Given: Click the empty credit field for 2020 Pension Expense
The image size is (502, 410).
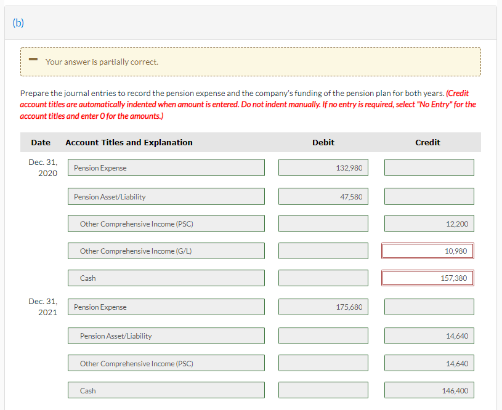Looking at the screenshot, I should point(429,167).
